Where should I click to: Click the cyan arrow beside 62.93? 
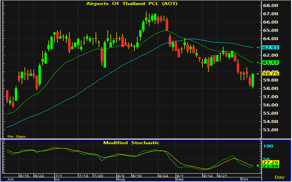(258, 48)
